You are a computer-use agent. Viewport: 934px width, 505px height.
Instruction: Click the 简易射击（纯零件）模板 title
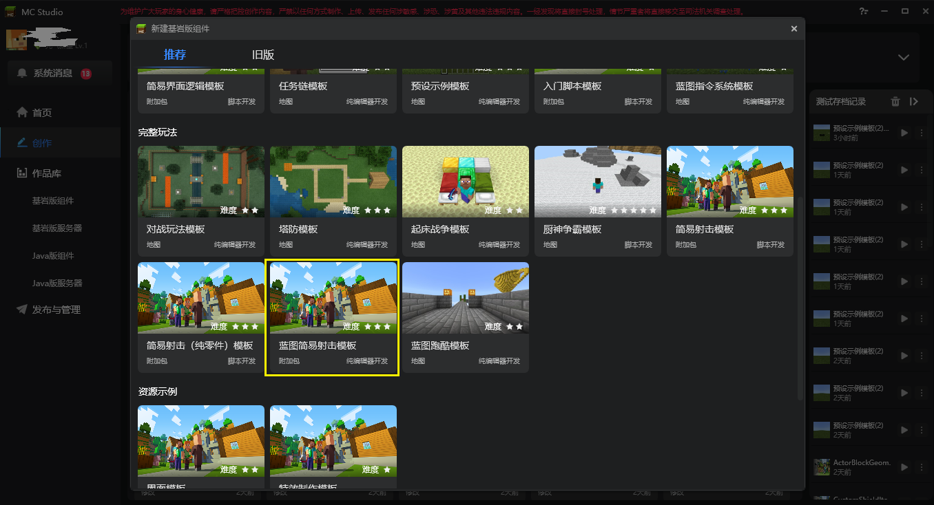pyautogui.click(x=200, y=345)
